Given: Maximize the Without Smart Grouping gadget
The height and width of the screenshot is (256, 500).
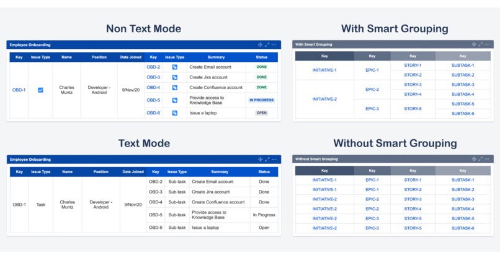Looking at the screenshot, I should click(x=481, y=159).
